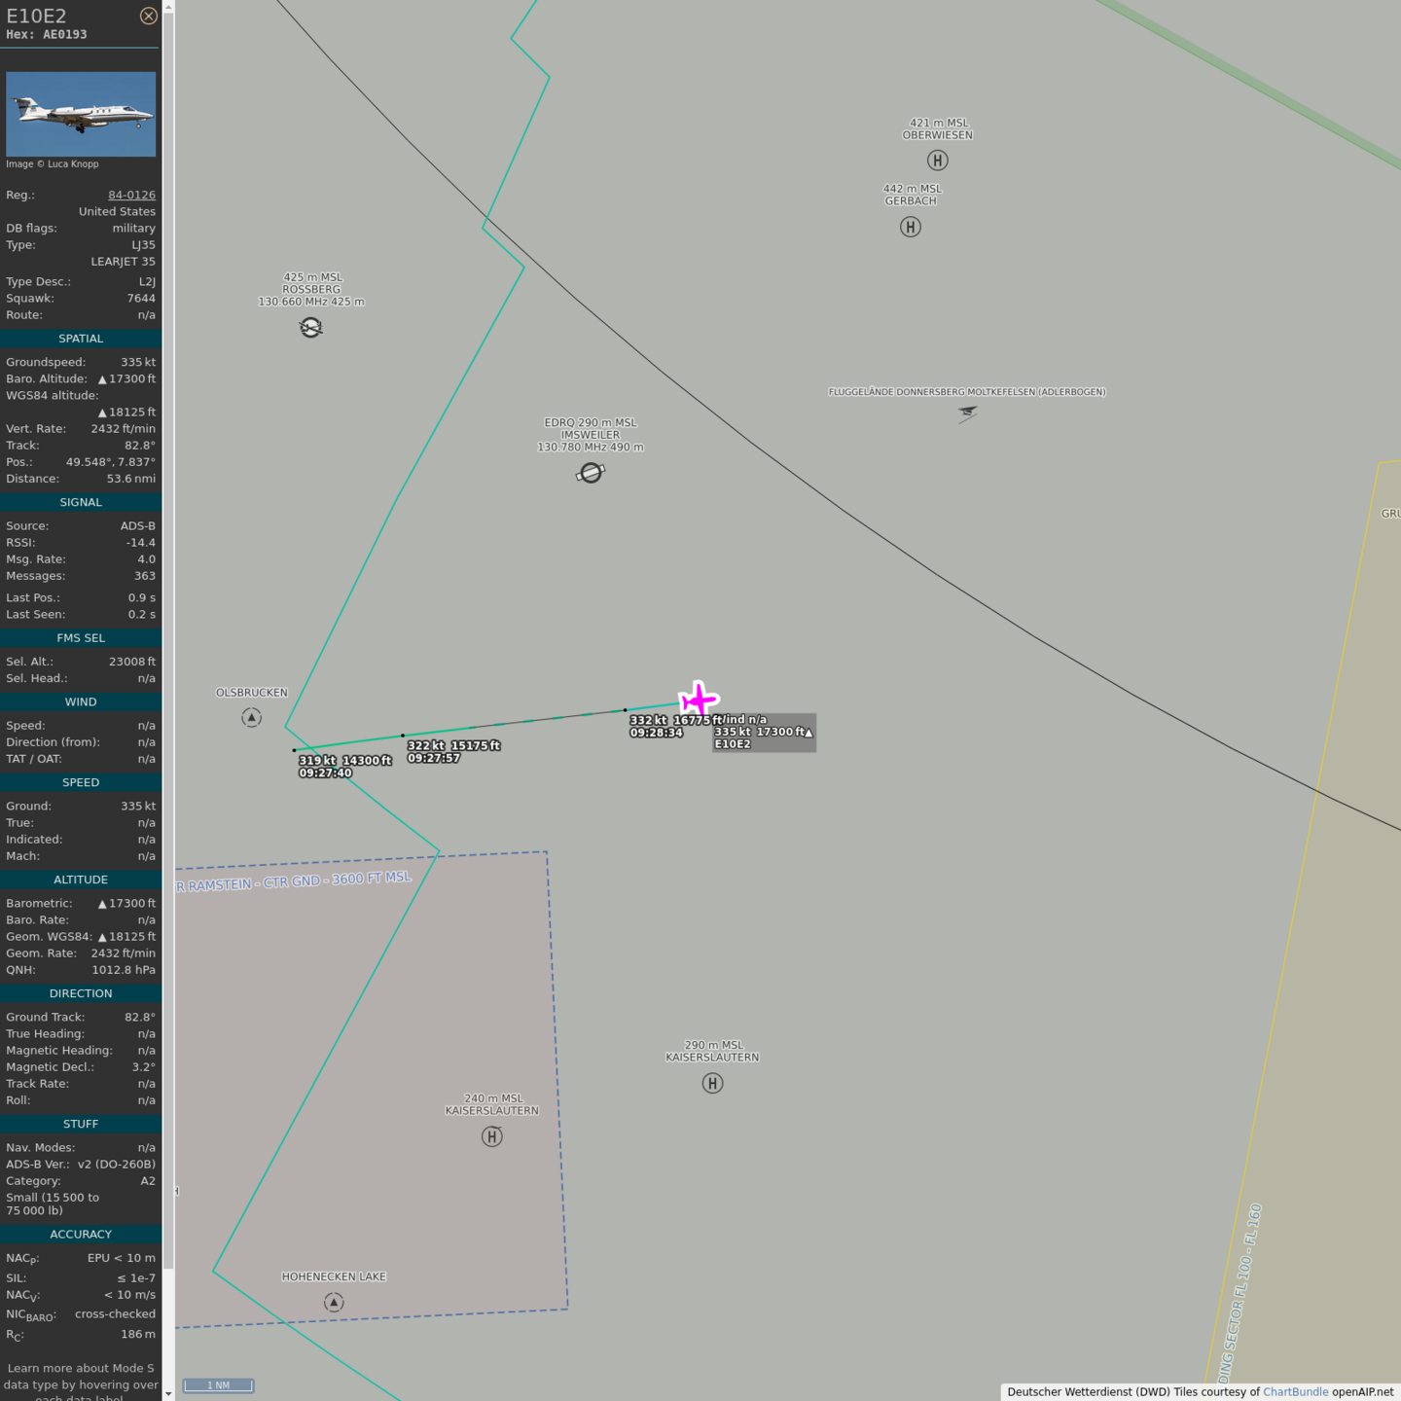The width and height of the screenshot is (1401, 1401).
Task: Select the EDRQ Imsweiler airfield icon
Action: [591, 473]
